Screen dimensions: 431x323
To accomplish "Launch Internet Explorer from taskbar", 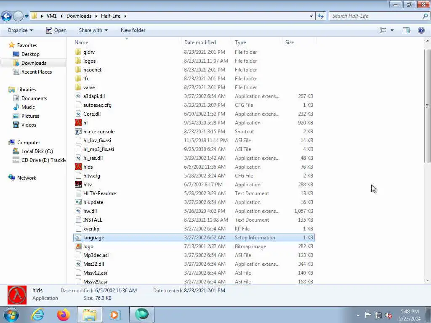I will coord(37,315).
